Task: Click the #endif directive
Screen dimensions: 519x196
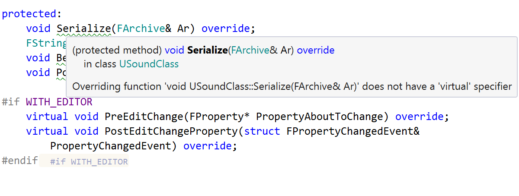Action: 20,161
